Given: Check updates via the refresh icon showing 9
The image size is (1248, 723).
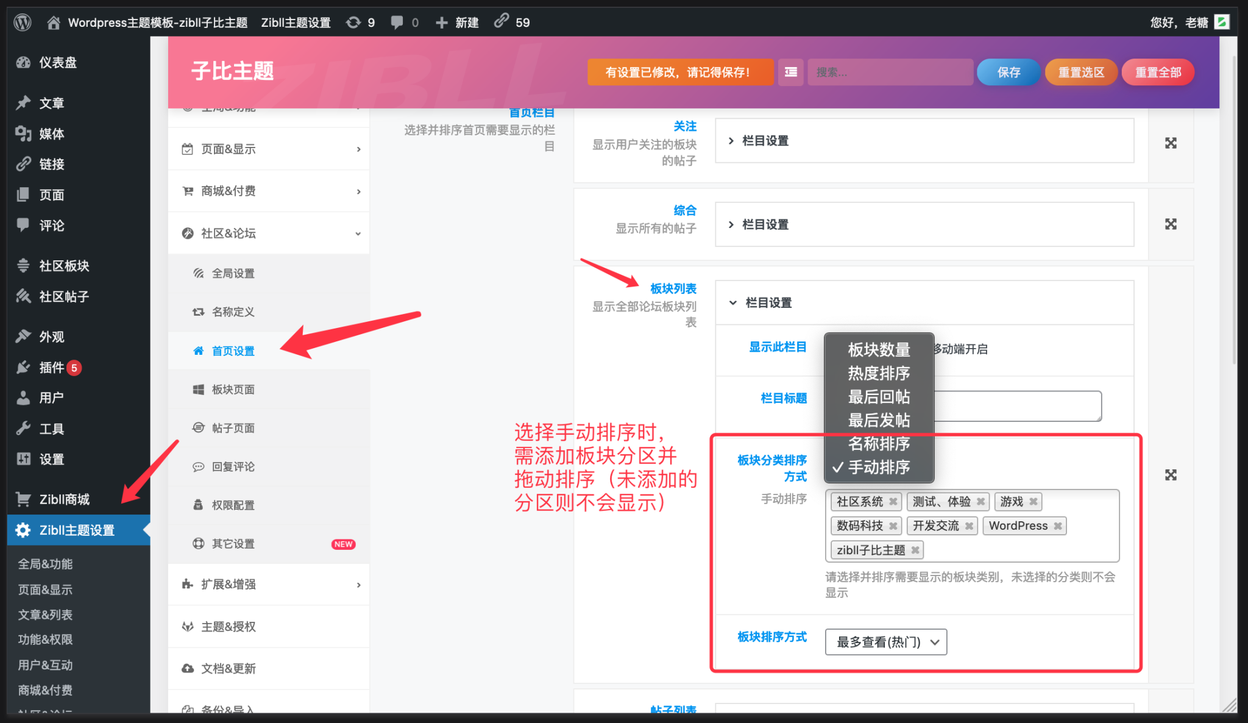Looking at the screenshot, I should click(353, 22).
